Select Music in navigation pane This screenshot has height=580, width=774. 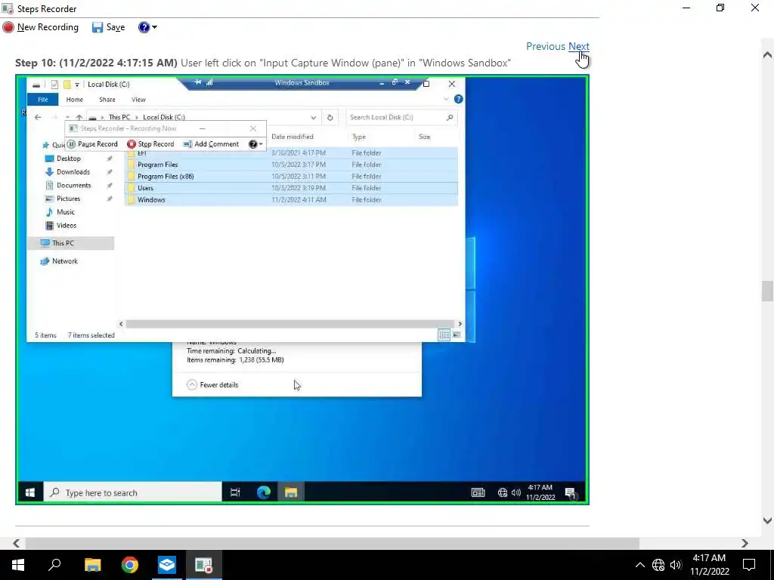click(65, 211)
